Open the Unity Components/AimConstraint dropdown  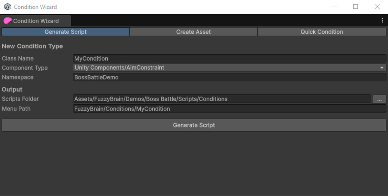click(x=230, y=68)
